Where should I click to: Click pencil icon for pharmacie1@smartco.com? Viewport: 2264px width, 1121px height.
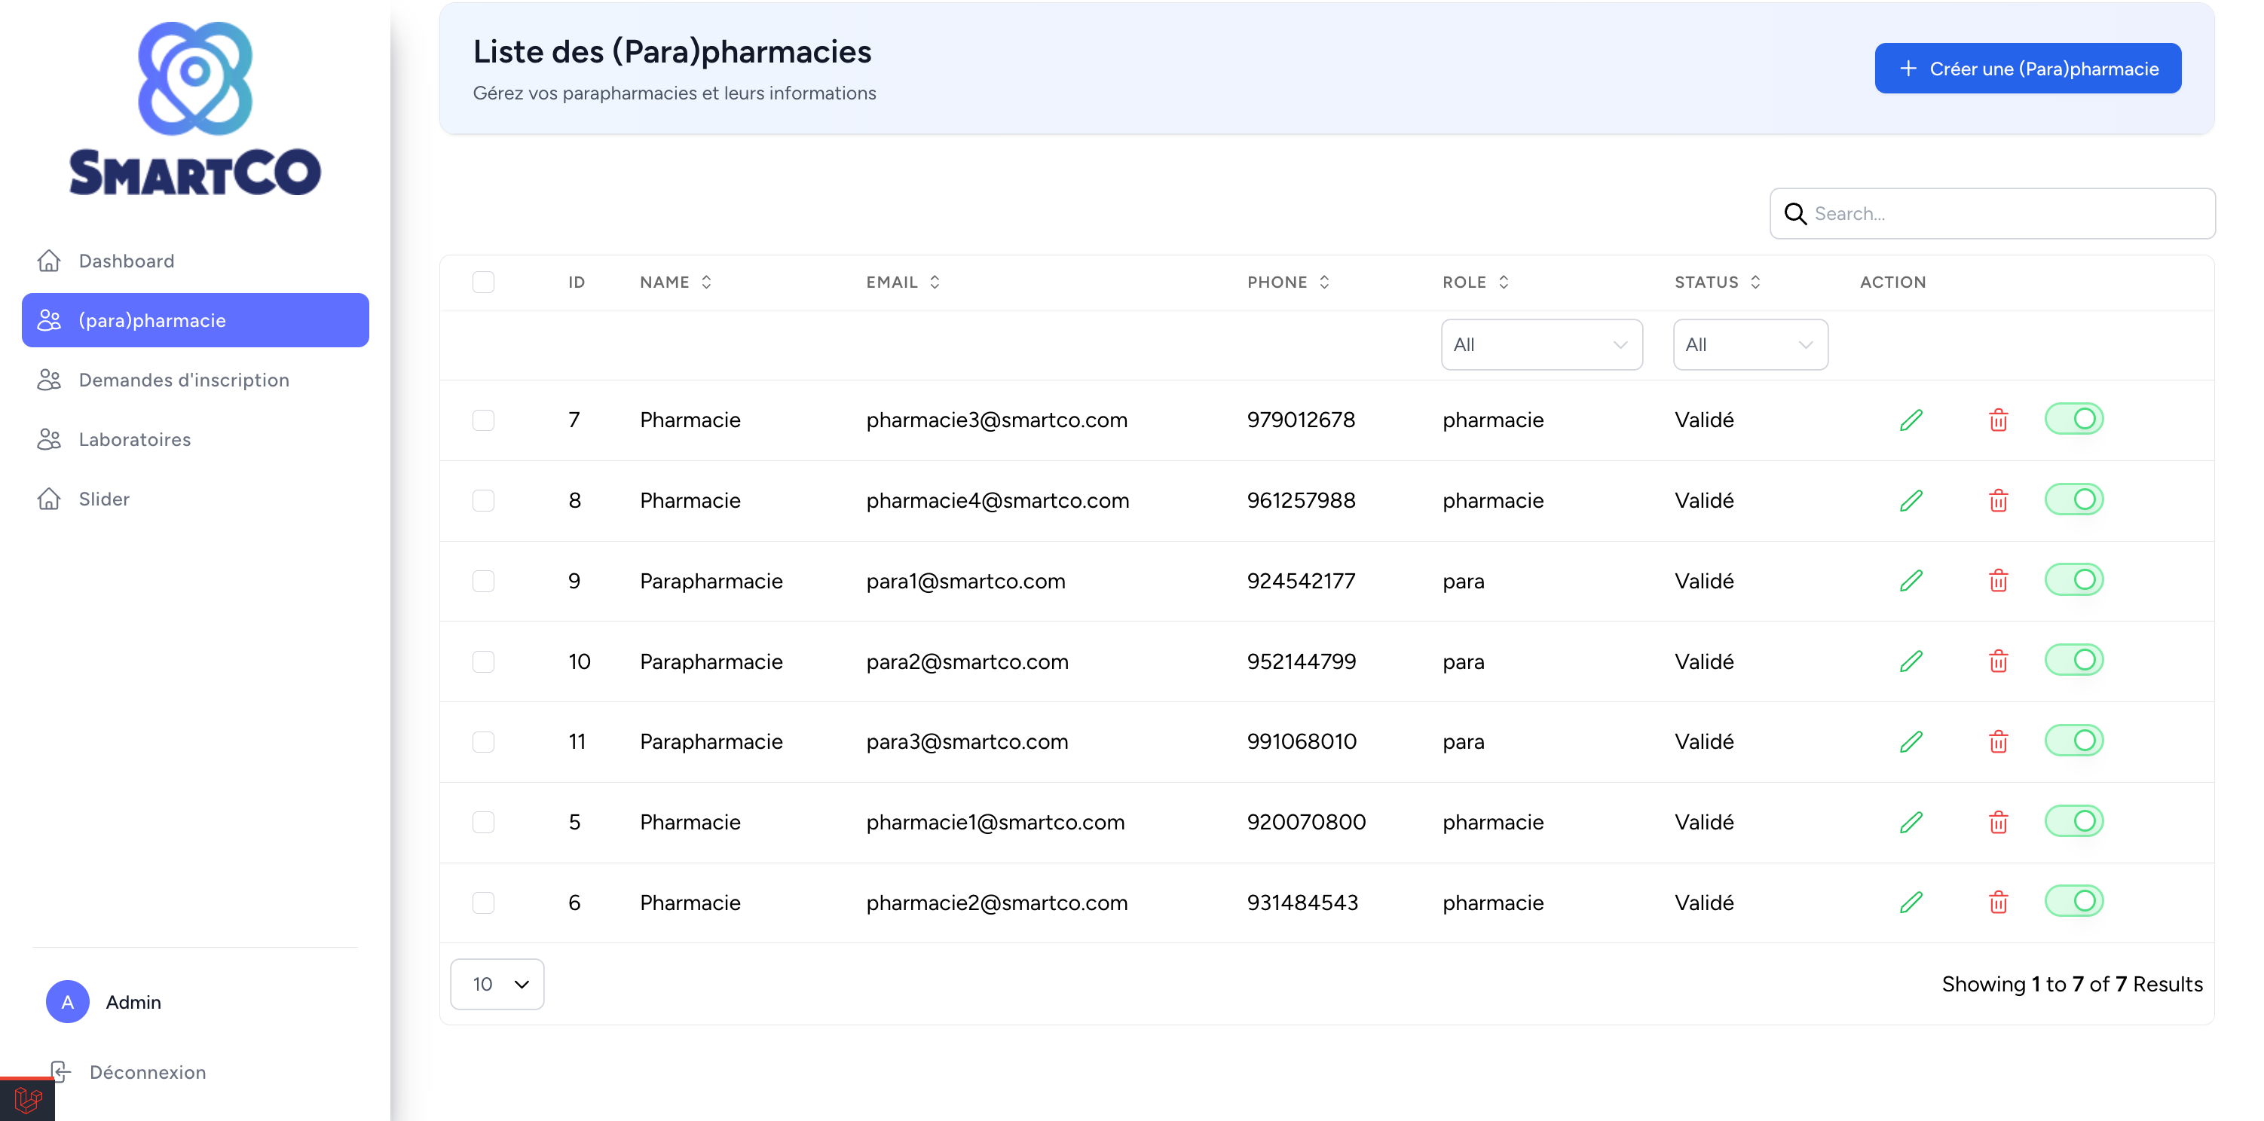click(1911, 823)
